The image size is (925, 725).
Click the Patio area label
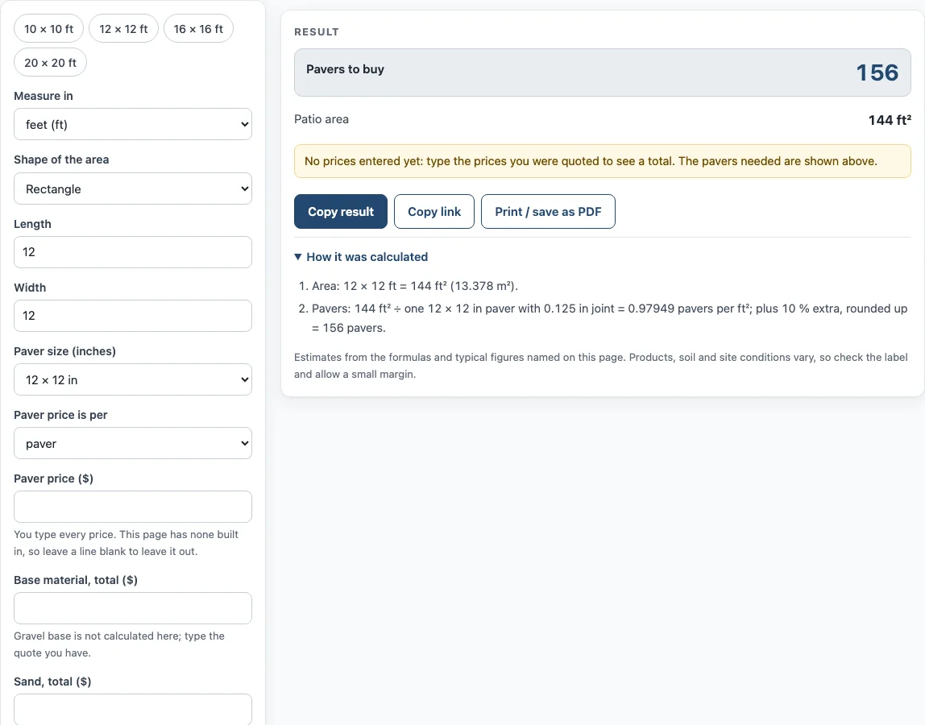point(321,119)
